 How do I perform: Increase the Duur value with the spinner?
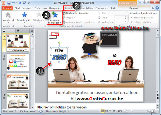point(126,17)
